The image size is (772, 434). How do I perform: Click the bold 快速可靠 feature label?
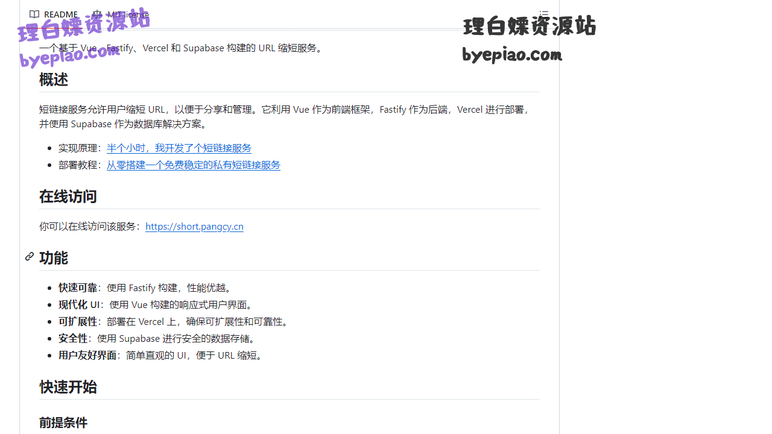pos(78,288)
